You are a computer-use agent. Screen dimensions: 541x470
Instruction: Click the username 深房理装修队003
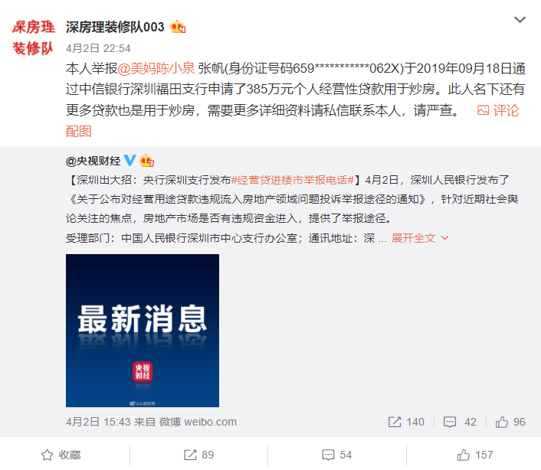[115, 27]
